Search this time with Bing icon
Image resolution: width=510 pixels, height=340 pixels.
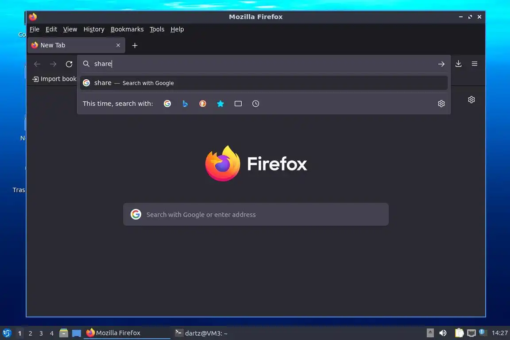[185, 104]
